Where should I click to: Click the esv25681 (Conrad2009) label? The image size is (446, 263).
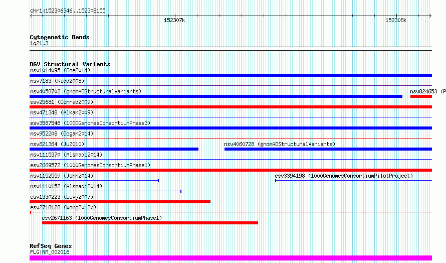[62, 102]
